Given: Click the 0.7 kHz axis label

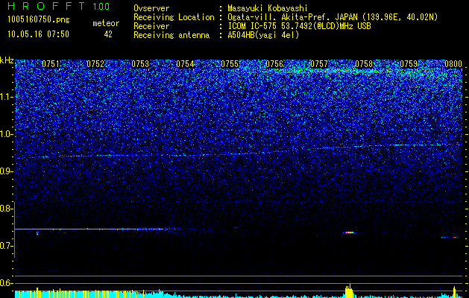Looking at the screenshot, I should tap(6, 246).
